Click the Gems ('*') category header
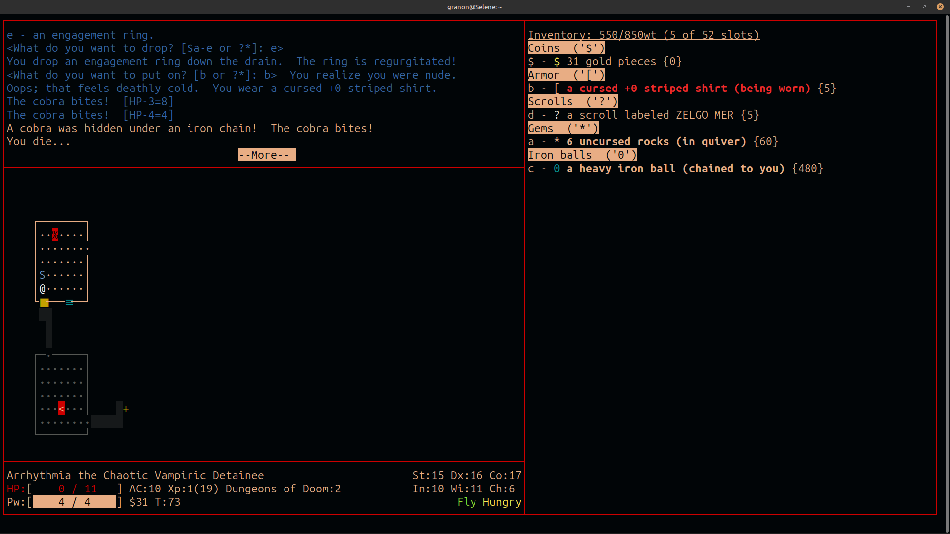 coord(563,128)
